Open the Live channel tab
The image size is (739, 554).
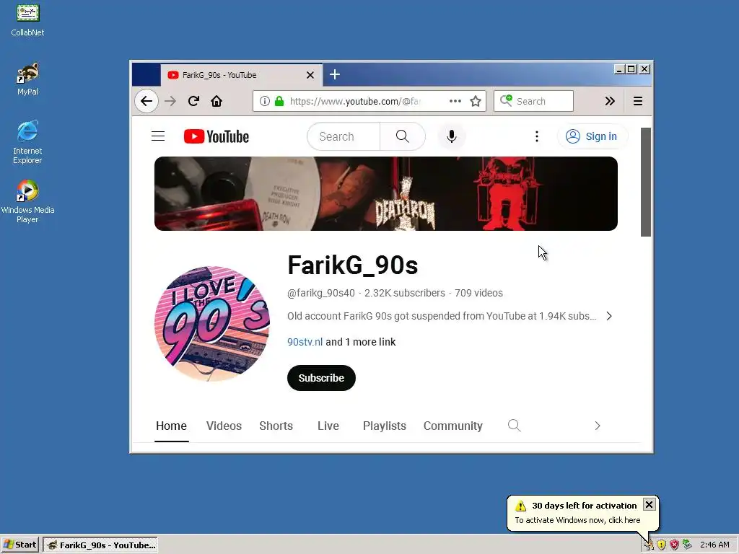(328, 426)
